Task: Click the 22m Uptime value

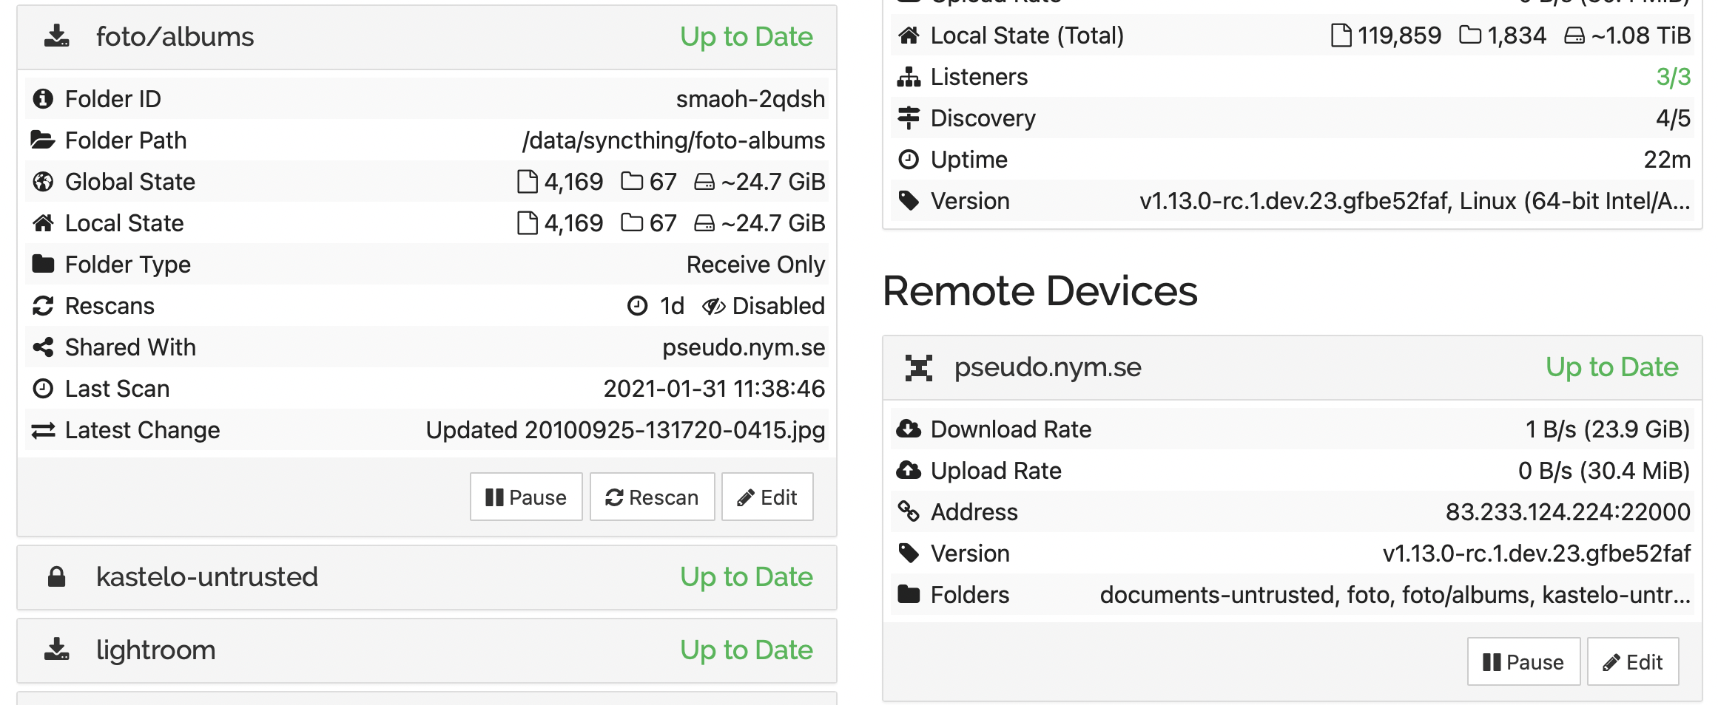Action: click(x=1667, y=160)
